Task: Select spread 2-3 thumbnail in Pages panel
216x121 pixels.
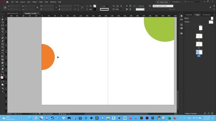Action: (x=199, y=36)
